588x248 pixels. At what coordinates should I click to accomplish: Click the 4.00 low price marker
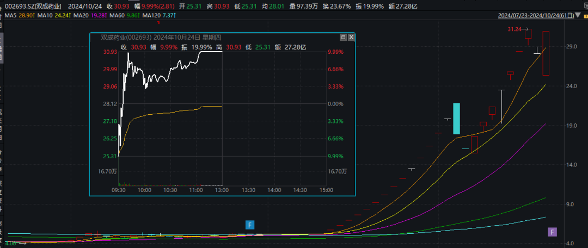(x=10, y=243)
